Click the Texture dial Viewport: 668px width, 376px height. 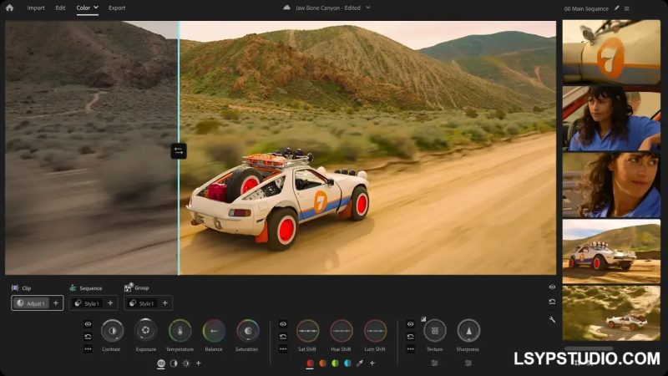click(435, 330)
